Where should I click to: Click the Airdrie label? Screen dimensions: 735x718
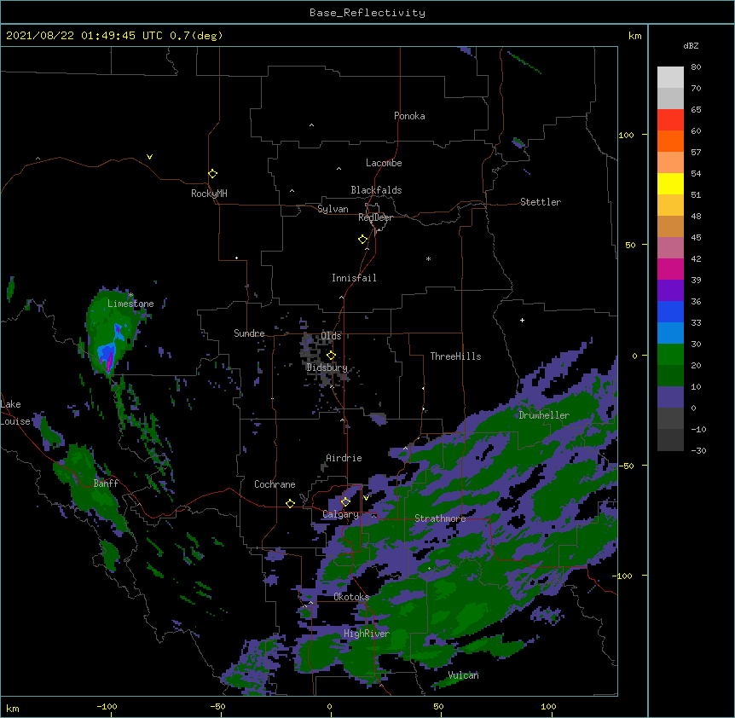(x=344, y=458)
